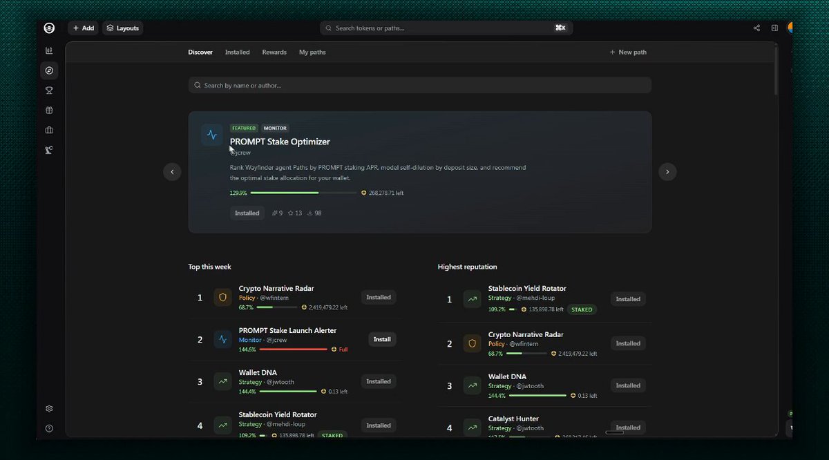Switch to the Discover tab
Viewport: 829px width, 460px height.
click(x=200, y=52)
